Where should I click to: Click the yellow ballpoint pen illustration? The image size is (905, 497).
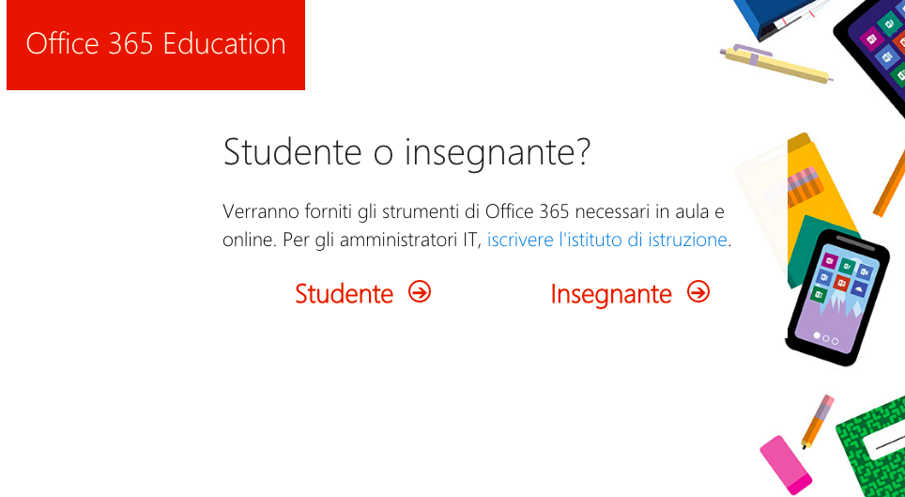pos(776,64)
